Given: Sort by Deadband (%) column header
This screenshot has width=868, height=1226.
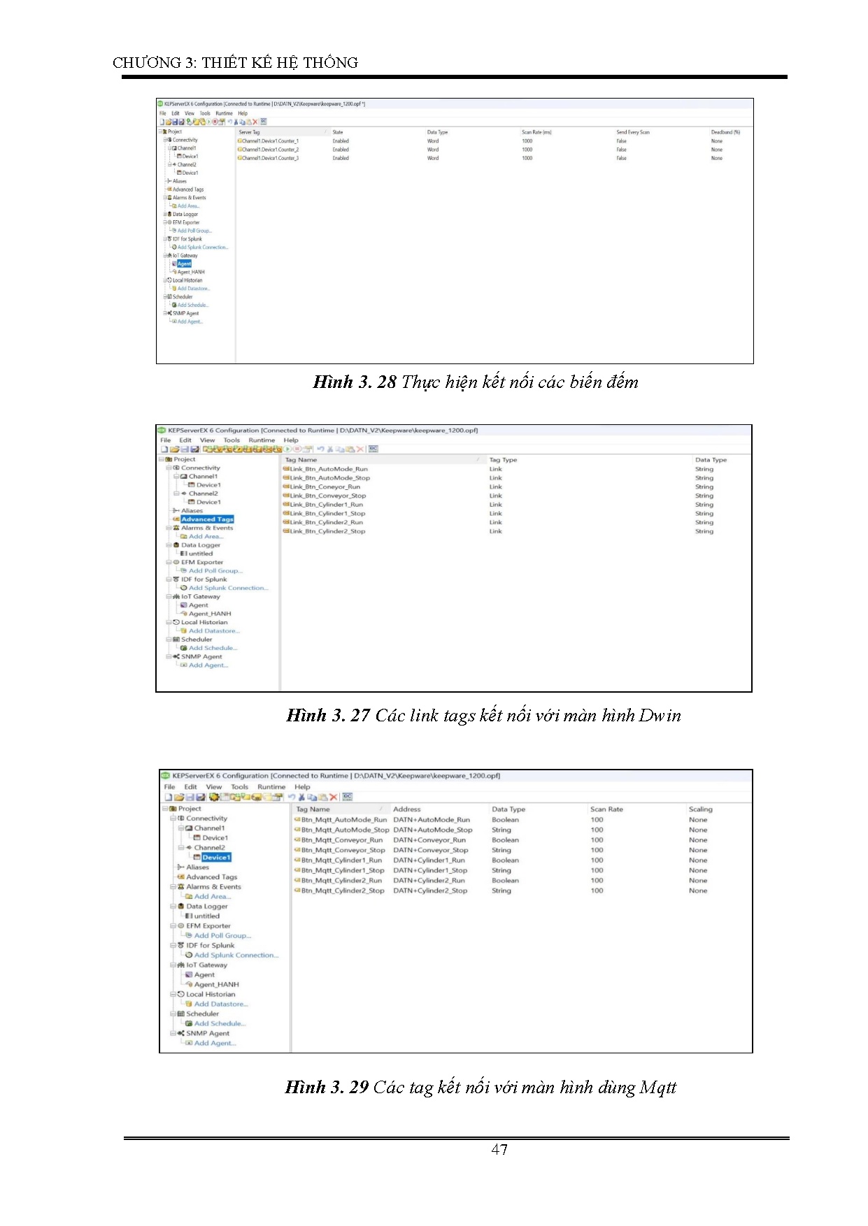Looking at the screenshot, I should (725, 132).
